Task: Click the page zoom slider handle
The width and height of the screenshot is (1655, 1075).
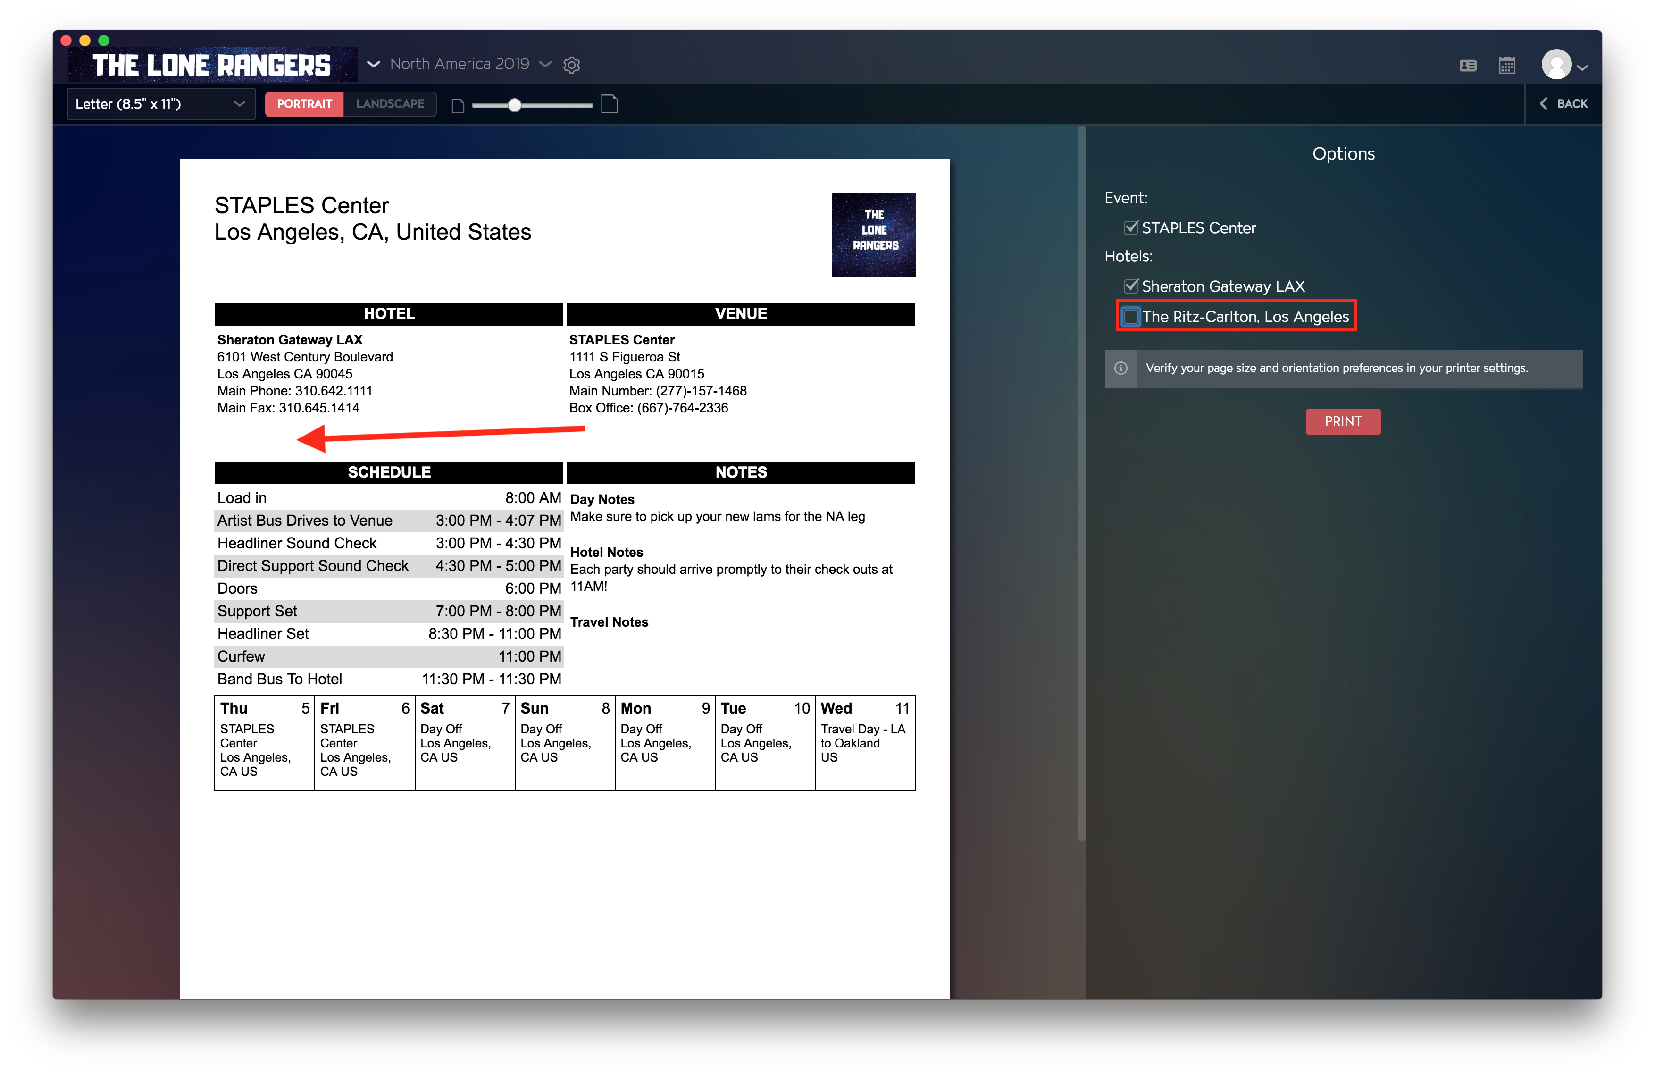Action: point(514,105)
